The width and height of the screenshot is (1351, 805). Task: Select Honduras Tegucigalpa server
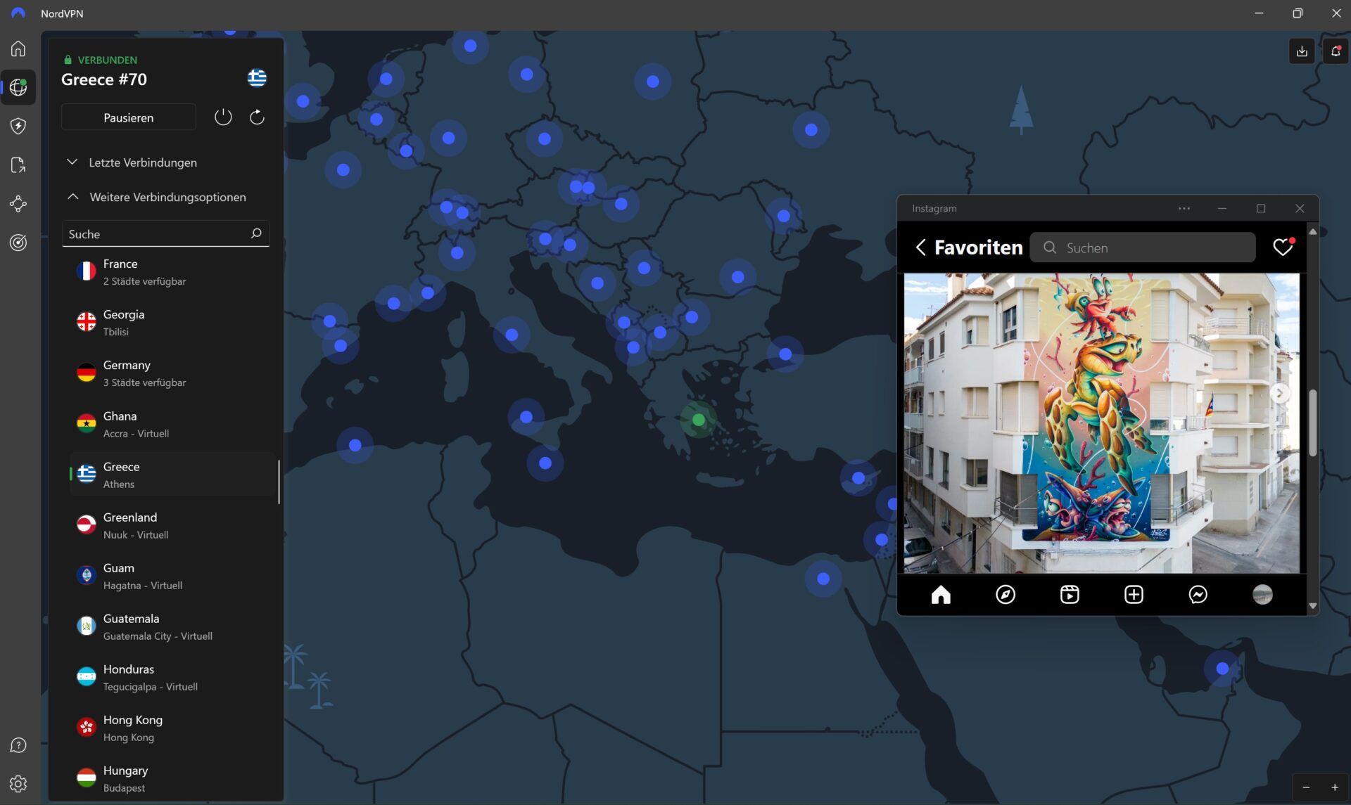tap(172, 677)
